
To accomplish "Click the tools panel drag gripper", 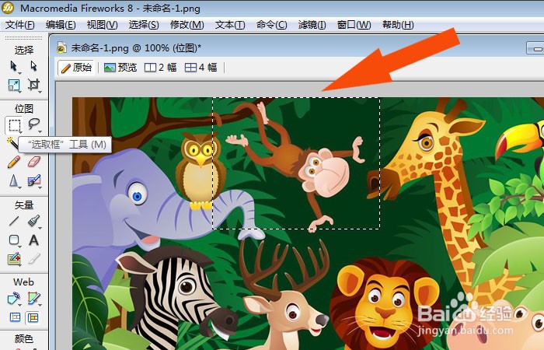I will (23, 37).
